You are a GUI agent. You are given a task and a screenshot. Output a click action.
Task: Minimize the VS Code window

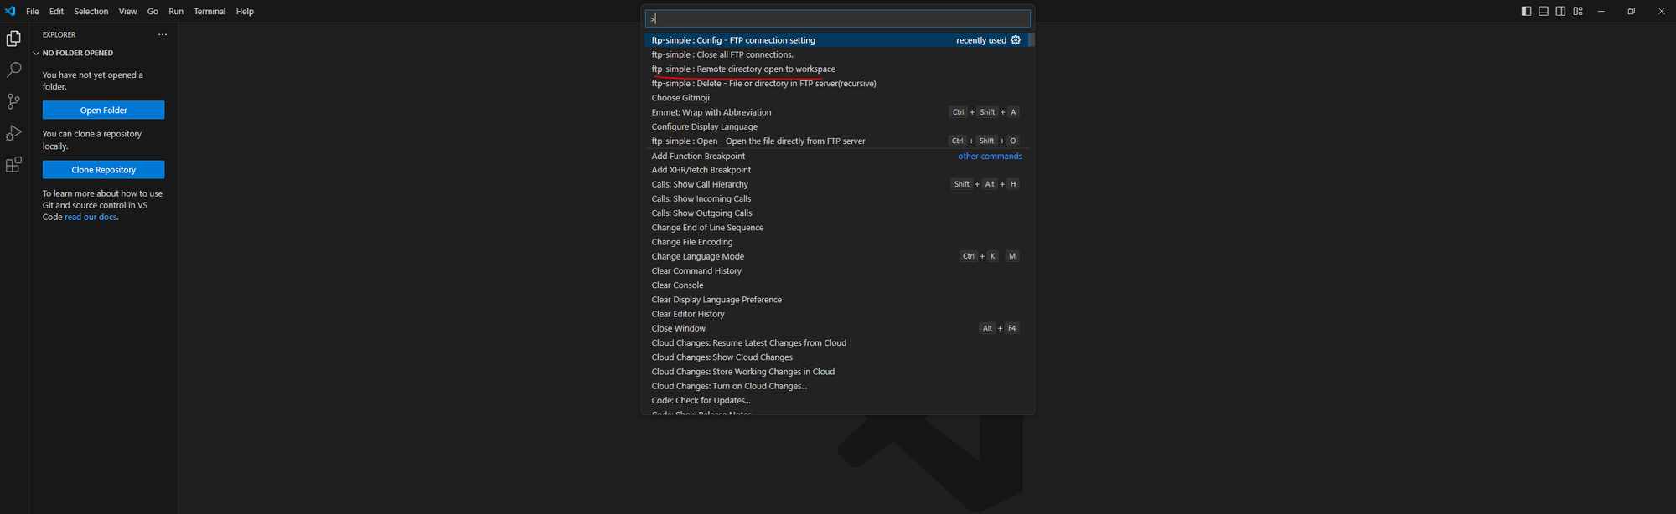tap(1601, 11)
